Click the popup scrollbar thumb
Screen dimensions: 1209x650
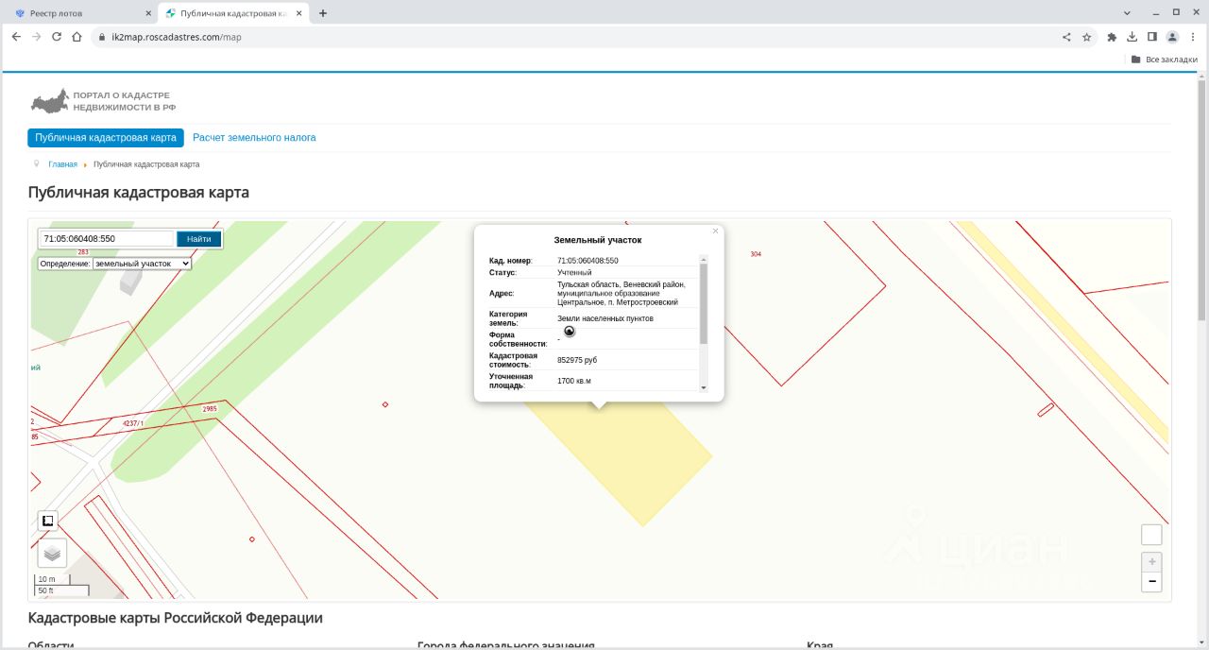[704, 303]
